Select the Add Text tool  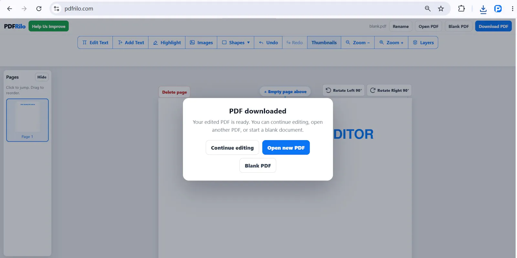tap(131, 43)
